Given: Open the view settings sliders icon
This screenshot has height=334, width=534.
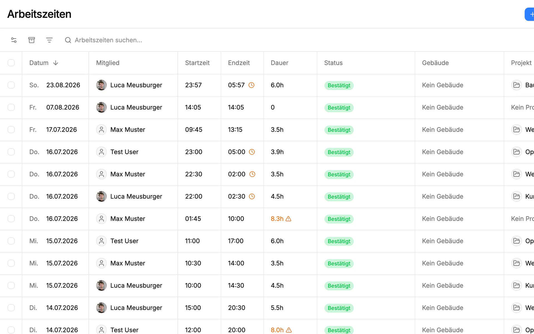Looking at the screenshot, I should coord(14,40).
